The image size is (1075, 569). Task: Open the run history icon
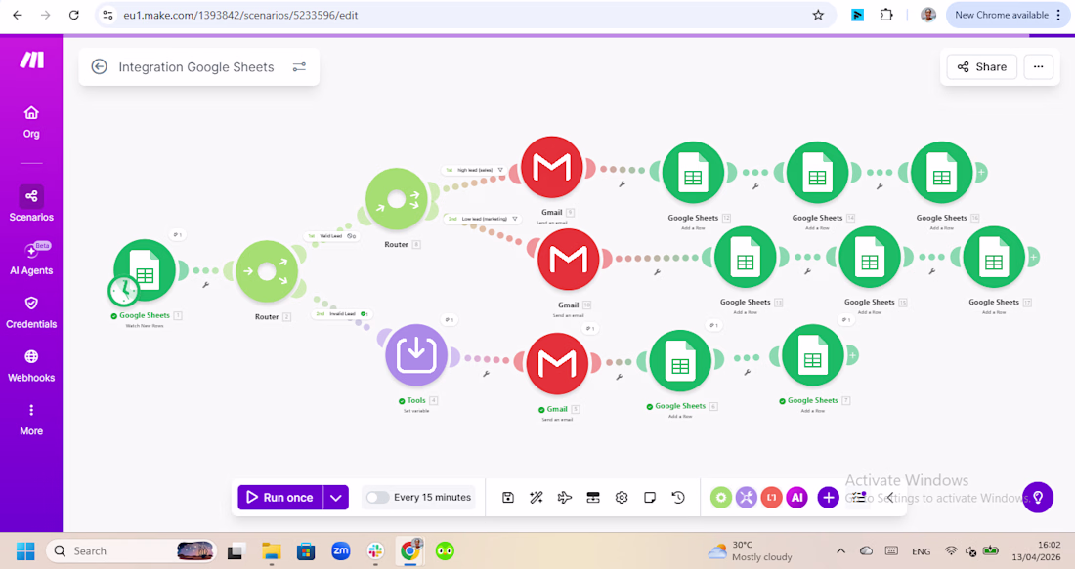click(x=678, y=498)
